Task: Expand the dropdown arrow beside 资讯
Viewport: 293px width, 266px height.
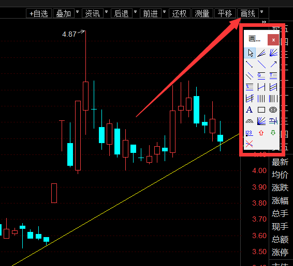Action: tap(106, 12)
